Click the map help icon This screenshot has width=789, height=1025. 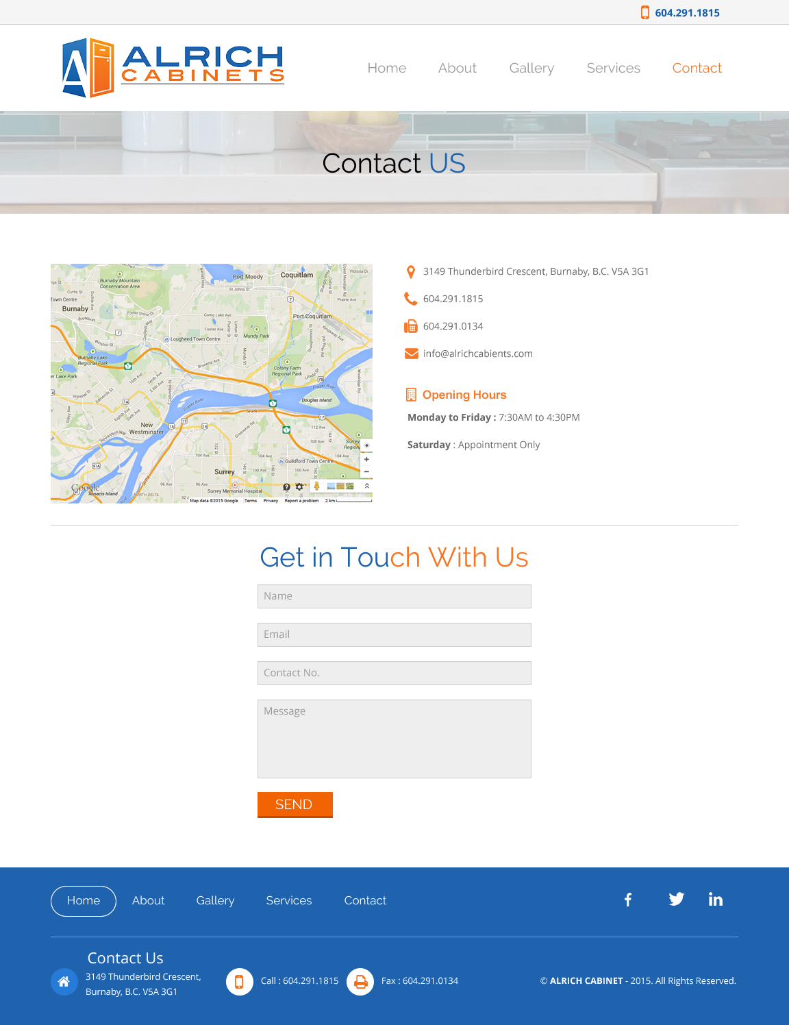pyautogui.click(x=286, y=486)
